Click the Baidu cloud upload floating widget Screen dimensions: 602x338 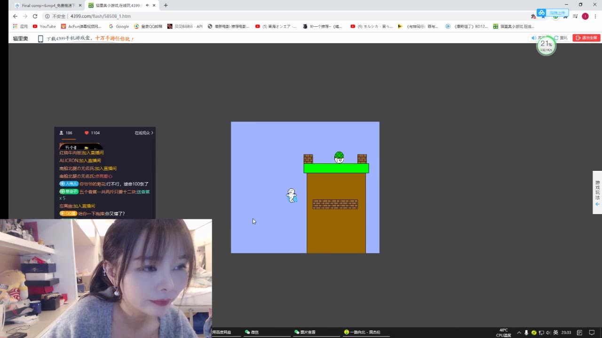point(553,13)
